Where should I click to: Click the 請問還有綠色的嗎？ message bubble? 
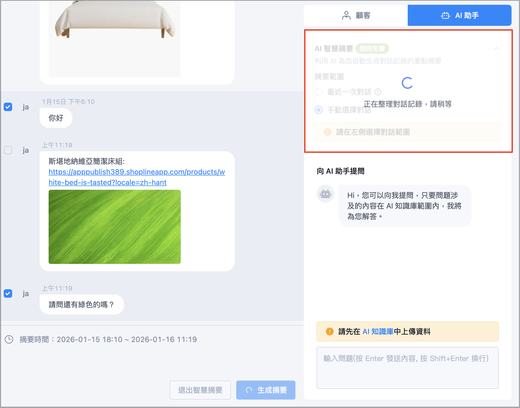coord(82,305)
